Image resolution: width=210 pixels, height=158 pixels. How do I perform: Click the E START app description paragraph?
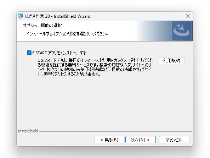95,67
